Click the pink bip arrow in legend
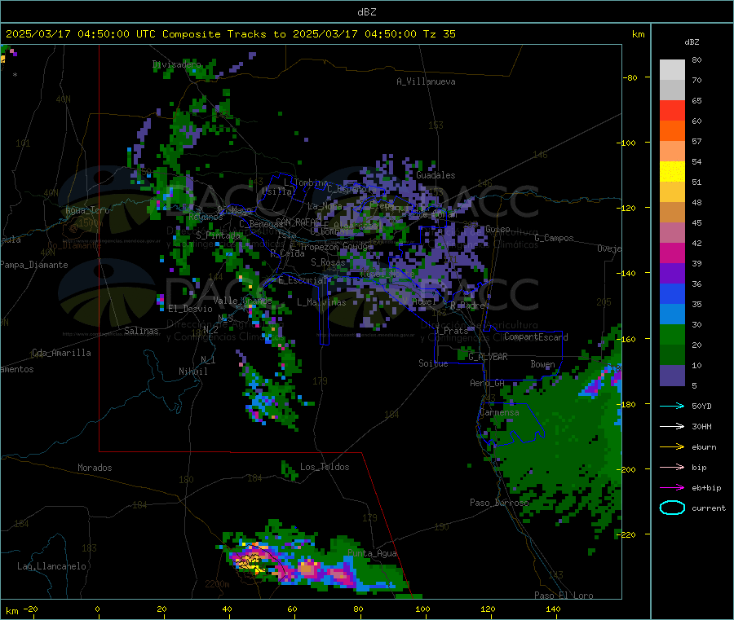 672,467
